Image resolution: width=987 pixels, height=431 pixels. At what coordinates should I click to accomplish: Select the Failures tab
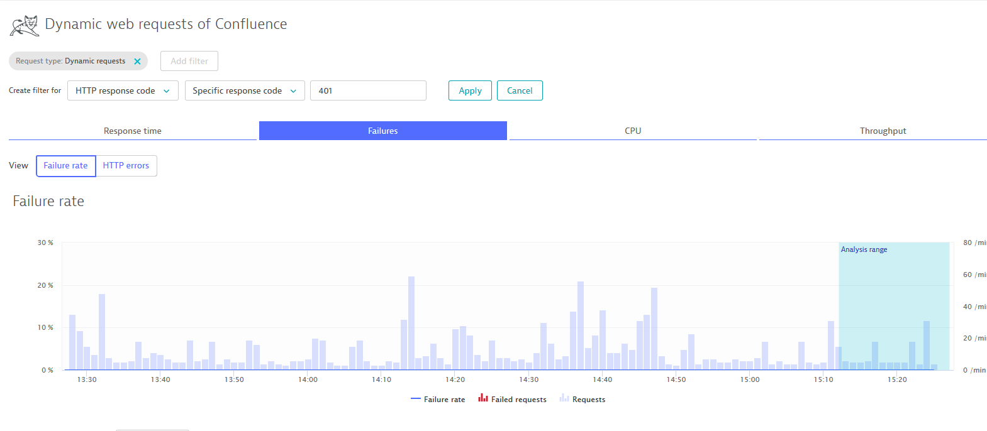[x=382, y=131]
